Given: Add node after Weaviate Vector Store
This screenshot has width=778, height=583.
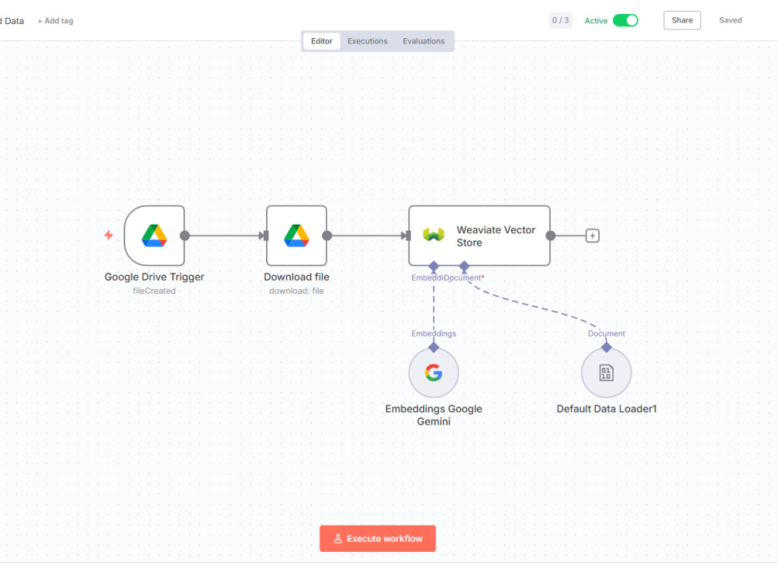Looking at the screenshot, I should 592,236.
